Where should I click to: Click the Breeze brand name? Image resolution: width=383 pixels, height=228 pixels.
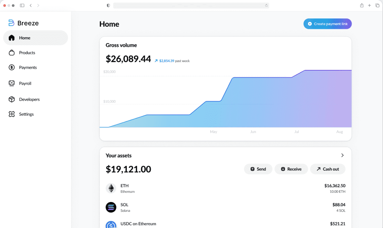coord(28,23)
